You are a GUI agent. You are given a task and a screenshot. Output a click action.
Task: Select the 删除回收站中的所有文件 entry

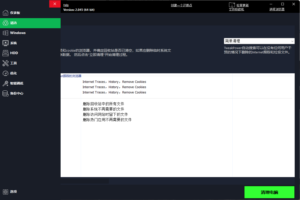(x=104, y=104)
